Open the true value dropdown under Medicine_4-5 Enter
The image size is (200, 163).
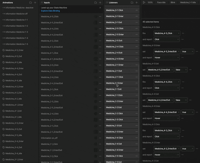187,51
